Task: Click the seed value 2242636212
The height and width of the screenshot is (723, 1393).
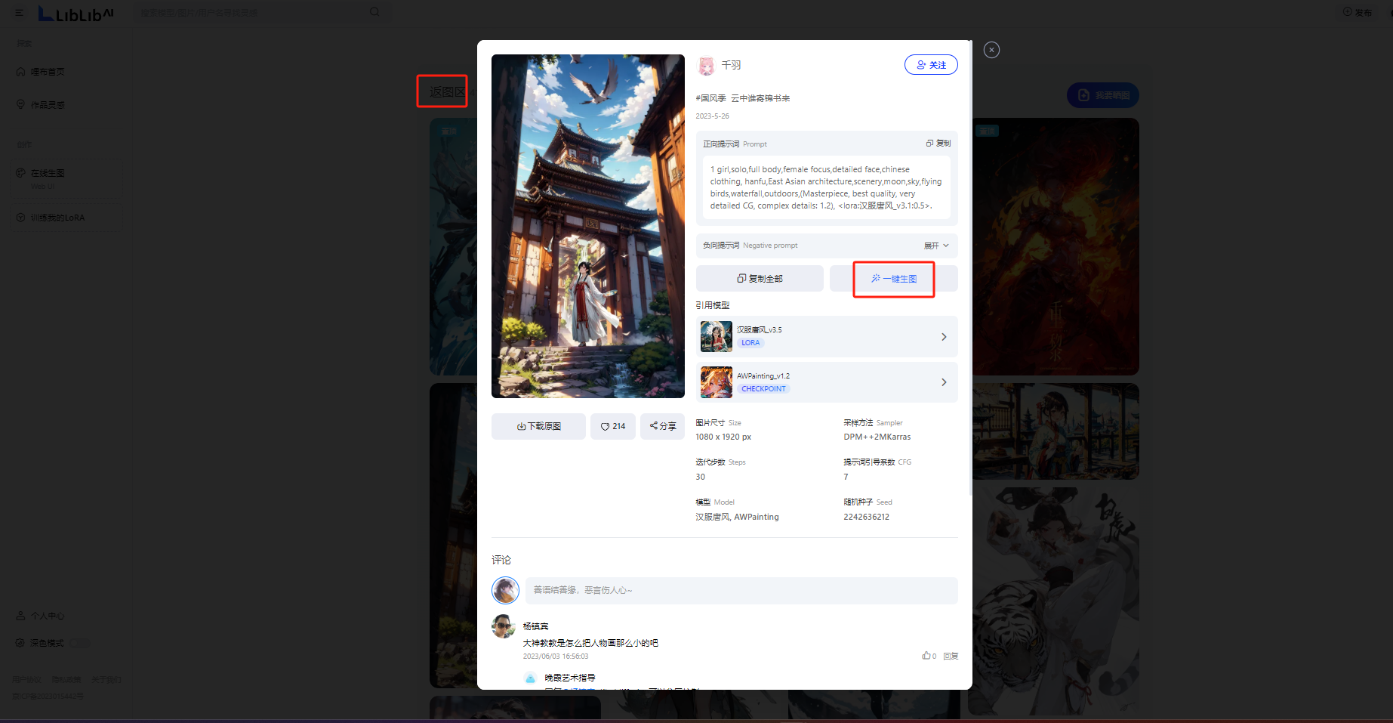Action: click(866, 517)
